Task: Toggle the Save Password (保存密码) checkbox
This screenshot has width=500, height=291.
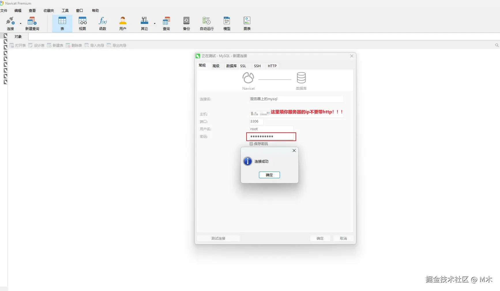Action: tap(251, 144)
